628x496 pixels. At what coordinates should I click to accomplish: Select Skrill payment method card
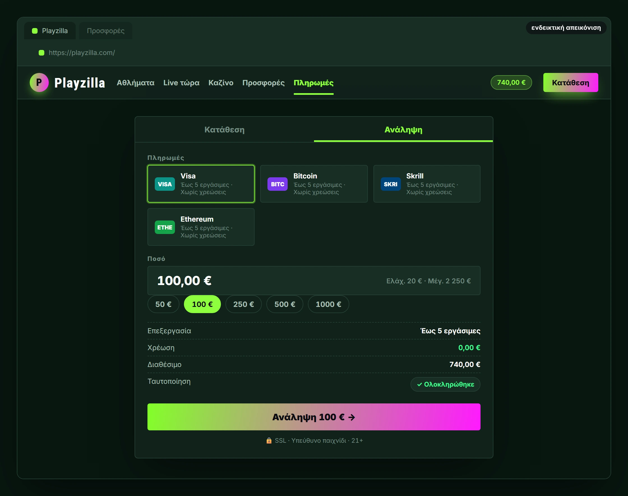pyautogui.click(x=427, y=184)
